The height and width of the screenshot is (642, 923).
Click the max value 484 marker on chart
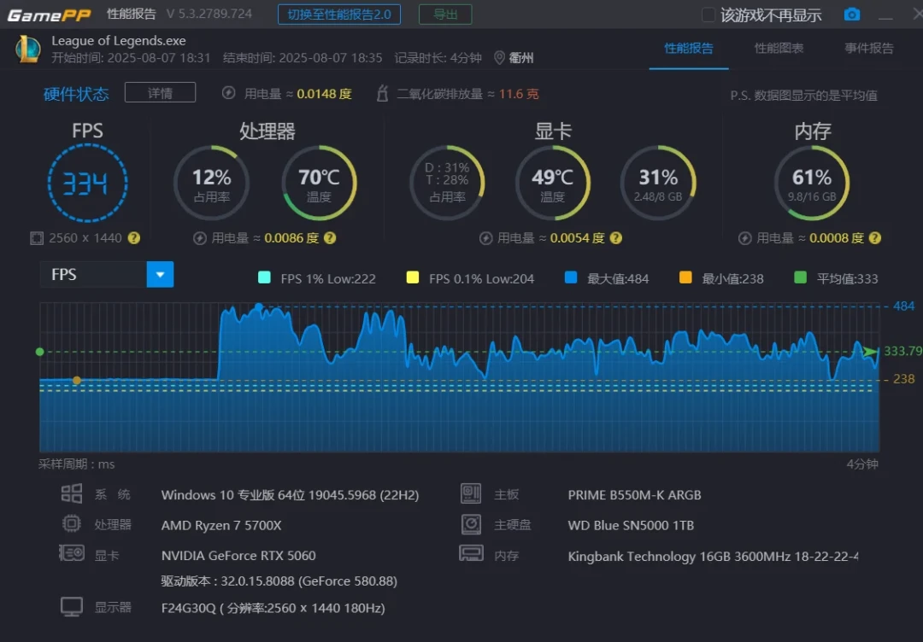[258, 306]
